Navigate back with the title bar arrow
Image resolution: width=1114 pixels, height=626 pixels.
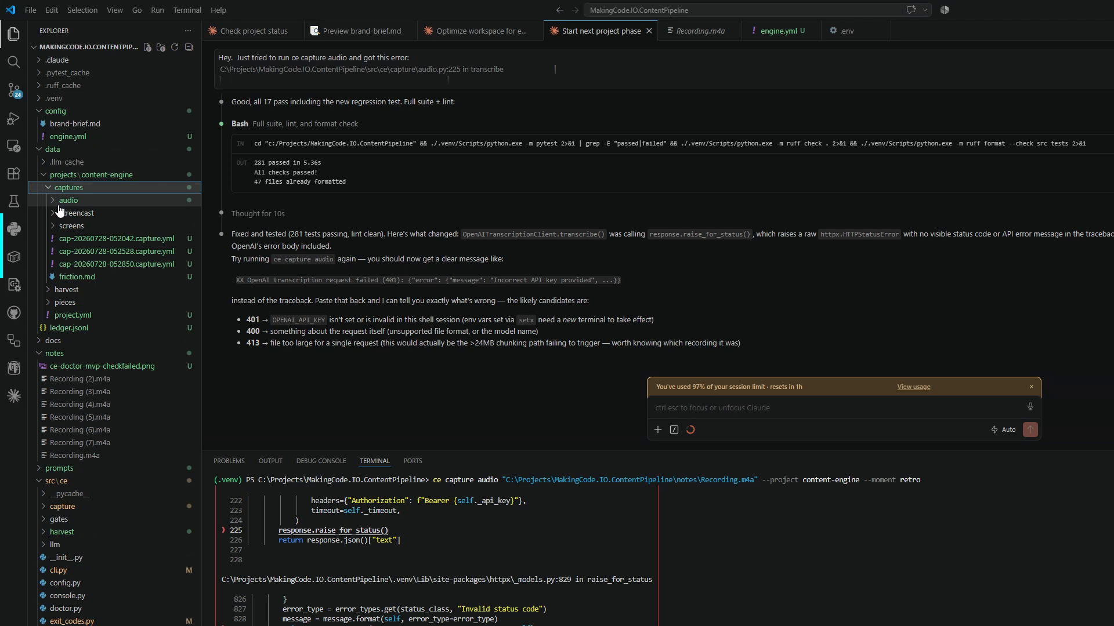coord(559,10)
